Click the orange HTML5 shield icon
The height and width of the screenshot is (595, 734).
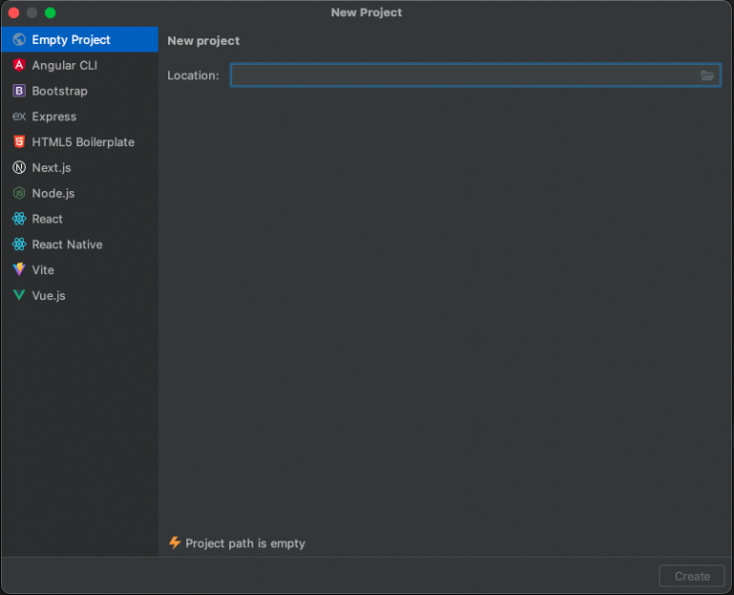tap(19, 142)
